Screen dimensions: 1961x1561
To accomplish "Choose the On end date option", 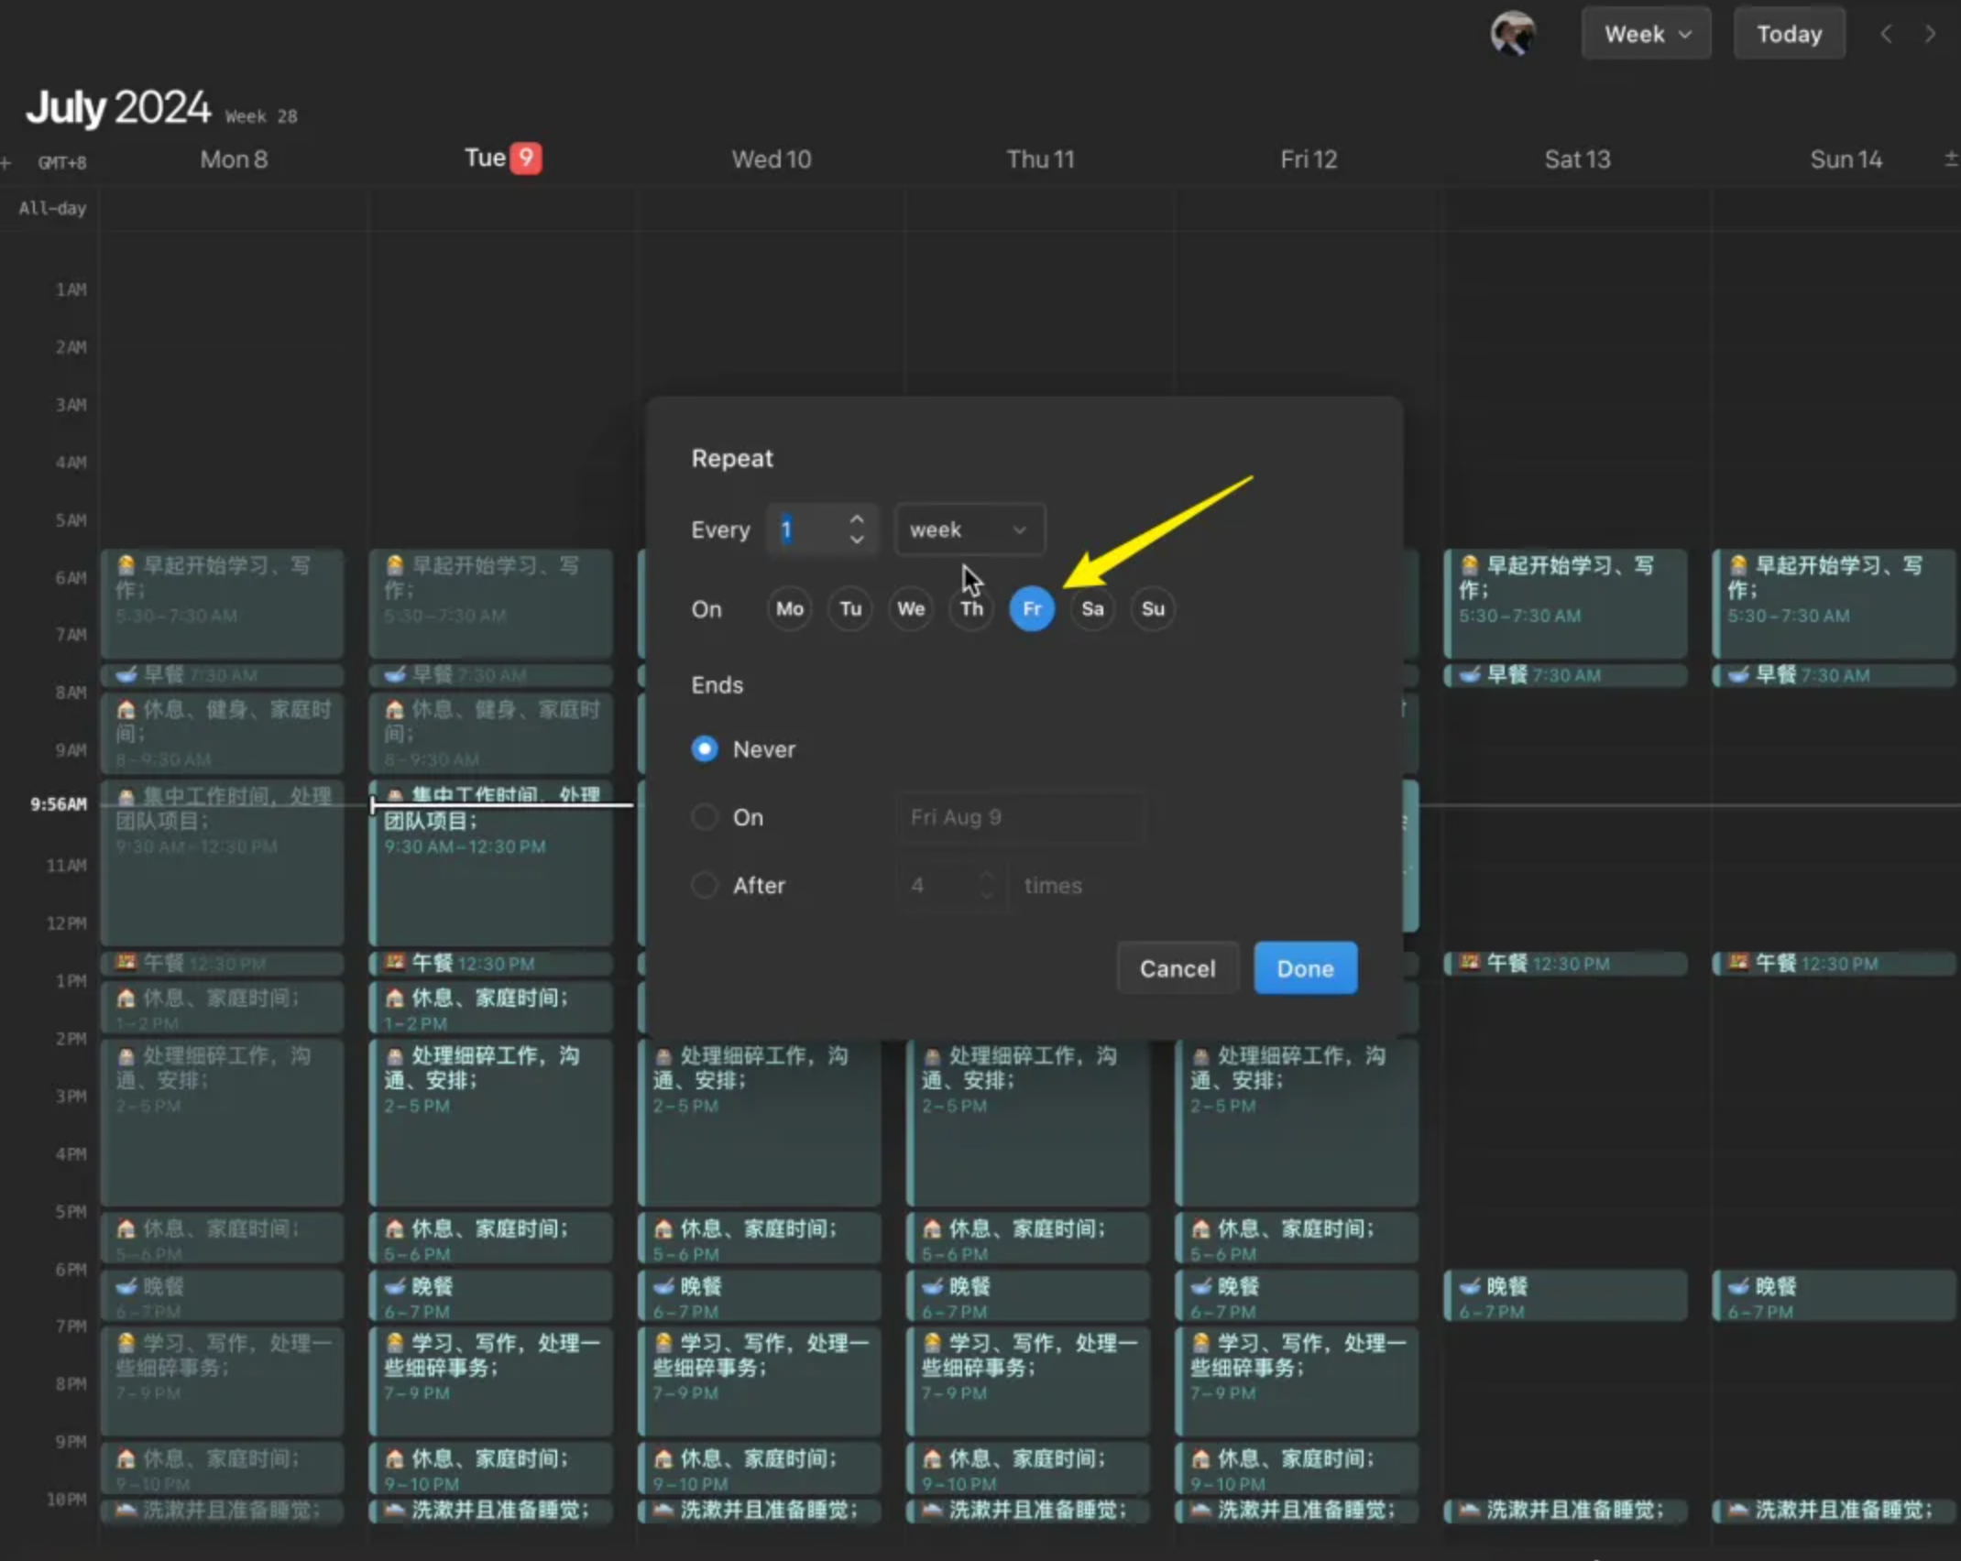I will tap(705, 816).
